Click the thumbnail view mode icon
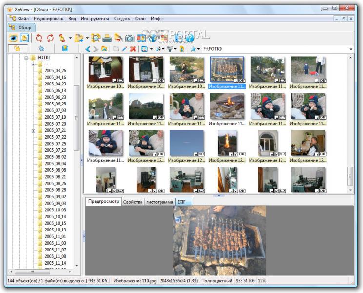Viewport: 363px width, 293px height. pyautogui.click(x=144, y=49)
